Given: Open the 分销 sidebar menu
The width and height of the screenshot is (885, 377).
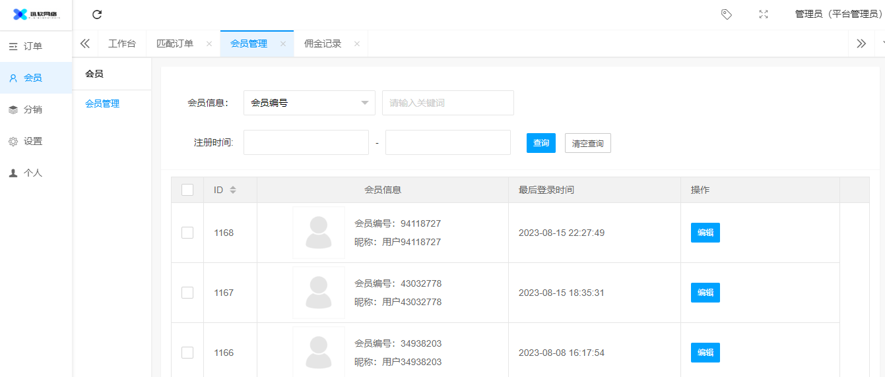Looking at the screenshot, I should coord(33,109).
